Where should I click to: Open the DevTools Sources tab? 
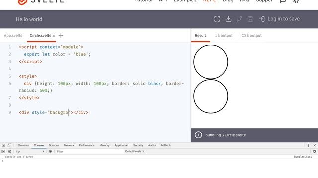[54, 145]
